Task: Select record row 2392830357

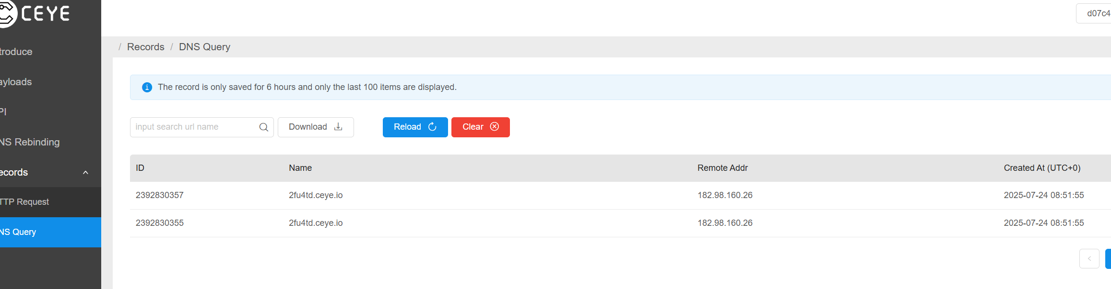Action: 620,195
